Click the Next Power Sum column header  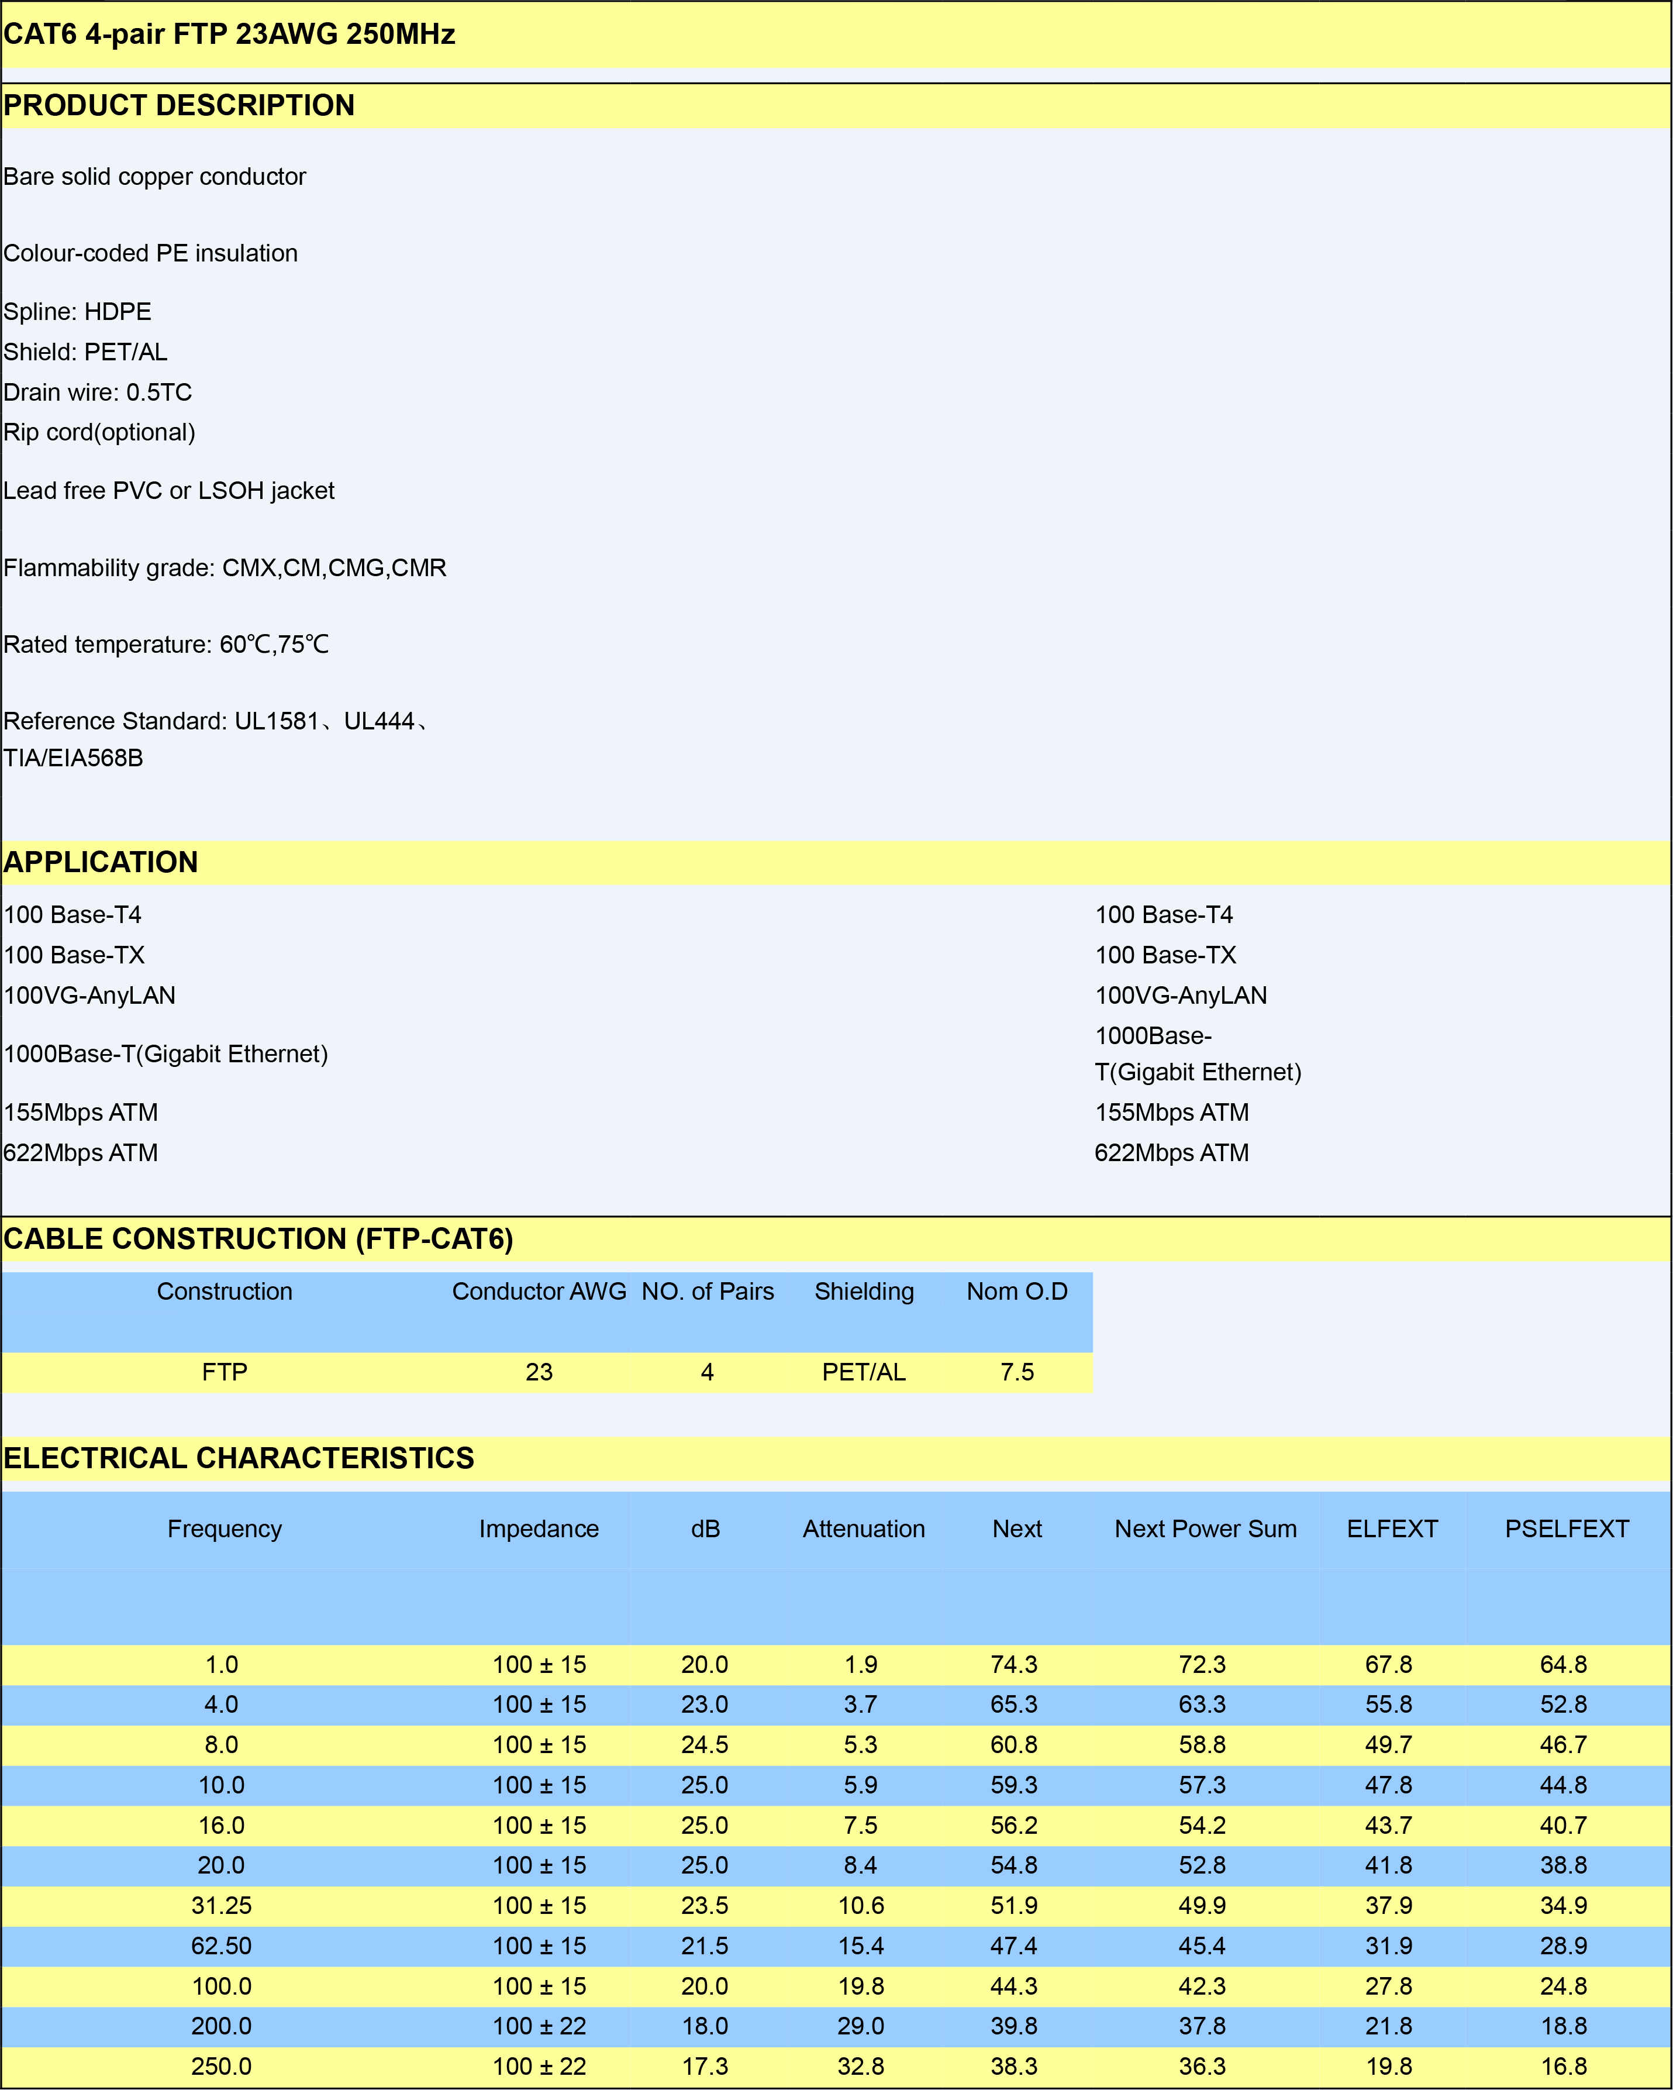(x=1205, y=1530)
